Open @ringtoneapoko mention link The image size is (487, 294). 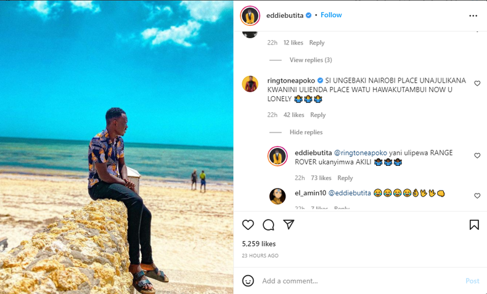click(360, 153)
